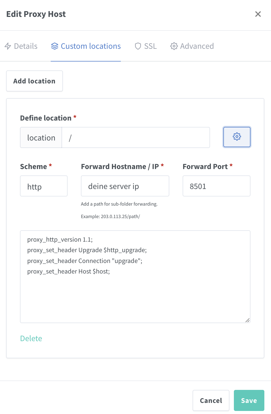Select the Custom locations tab
Screen dimensions: 271x414
(x=86, y=46)
